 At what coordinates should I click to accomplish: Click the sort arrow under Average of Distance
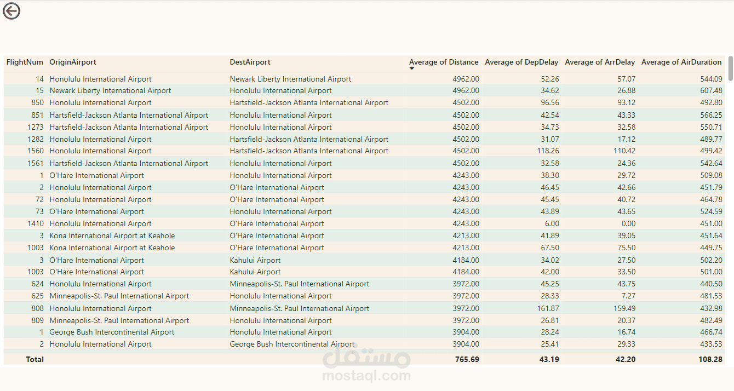click(x=412, y=68)
